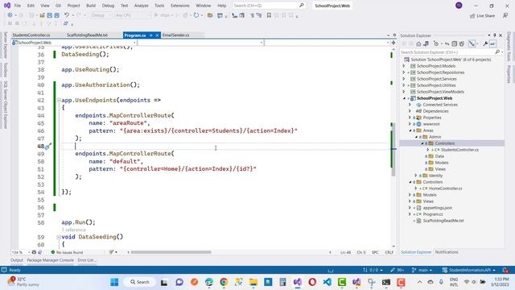515x290 pixels.
Task: Click the Home icon in Solution Explorer
Action: pyautogui.click(x=418, y=43)
